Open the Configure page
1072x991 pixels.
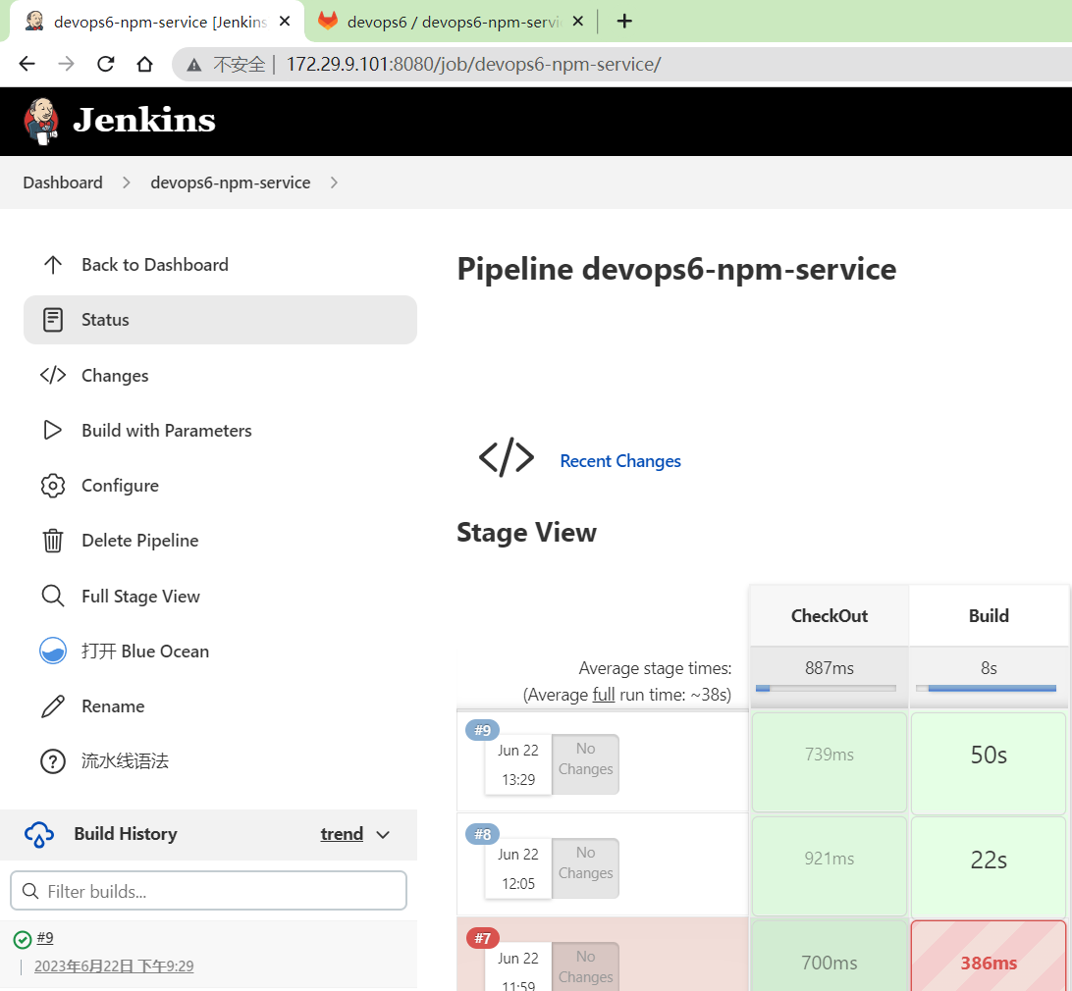pyautogui.click(x=121, y=486)
